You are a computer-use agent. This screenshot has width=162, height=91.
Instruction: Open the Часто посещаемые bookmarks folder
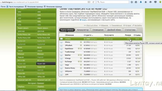15,7
